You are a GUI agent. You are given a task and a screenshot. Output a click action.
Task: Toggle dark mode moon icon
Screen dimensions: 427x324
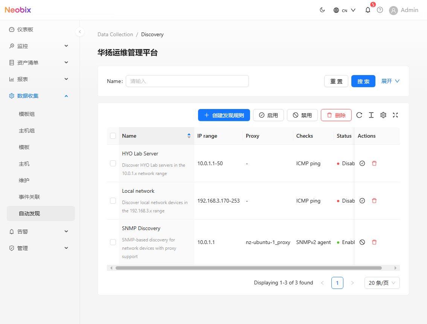[322, 10]
